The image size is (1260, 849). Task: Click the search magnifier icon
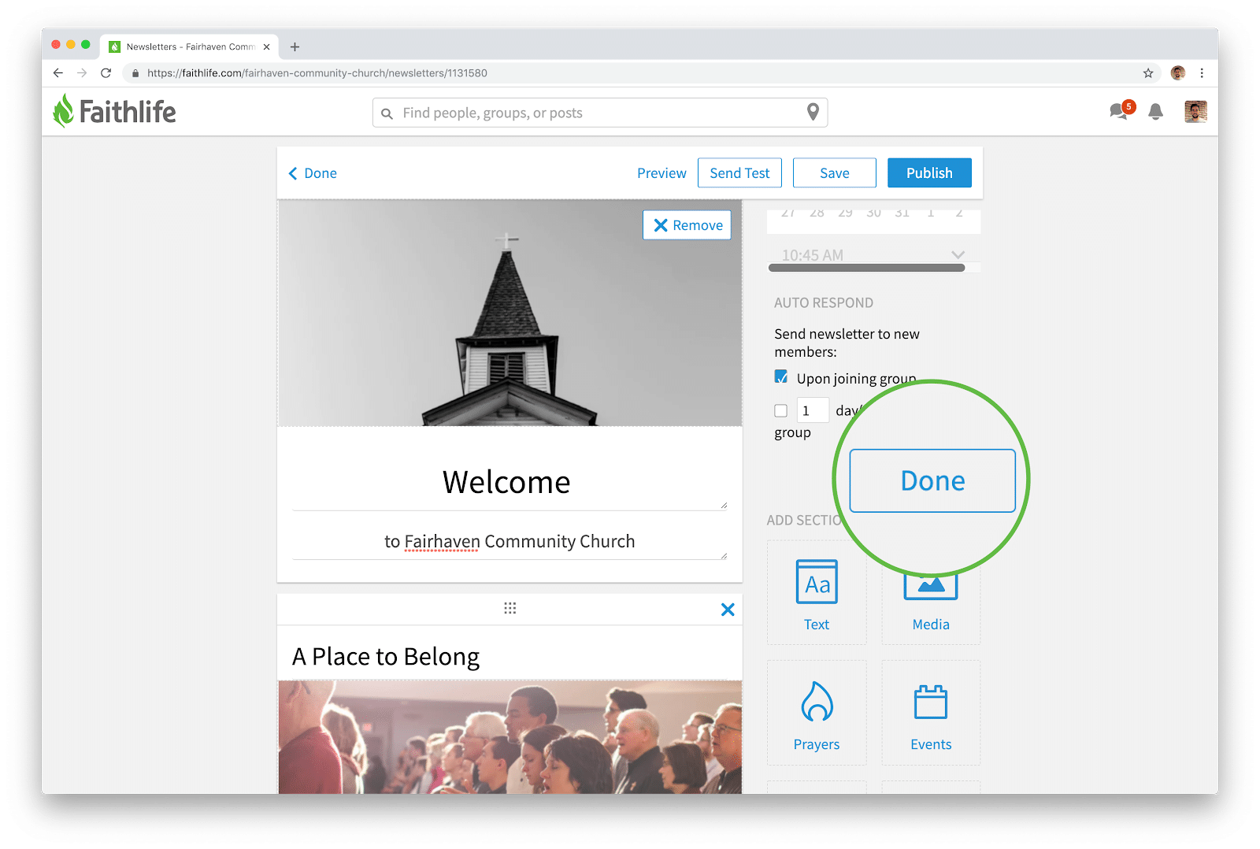point(387,113)
